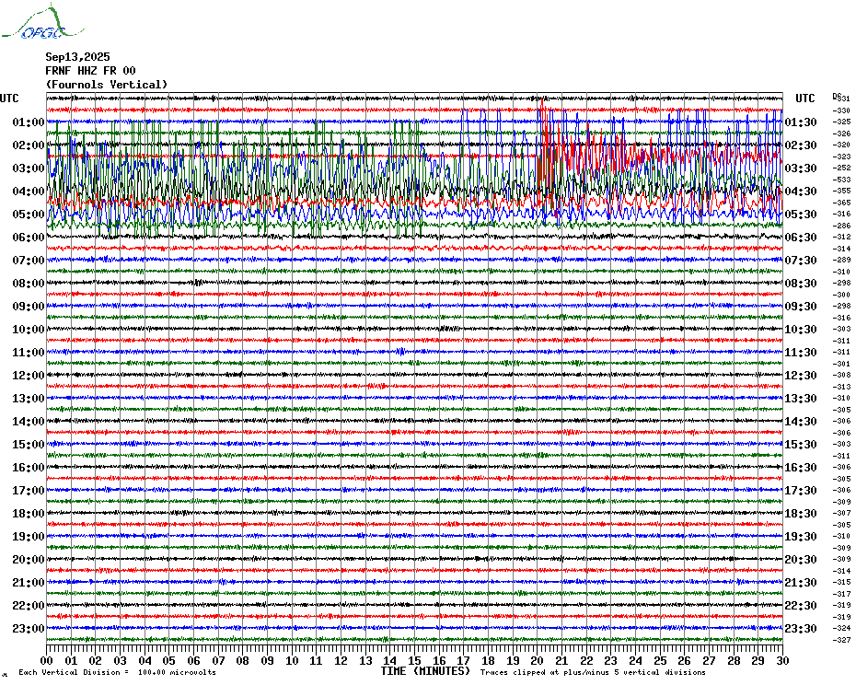Click minute 15 on the bottom axis
Screen dimensions: 856x685
pos(414,660)
